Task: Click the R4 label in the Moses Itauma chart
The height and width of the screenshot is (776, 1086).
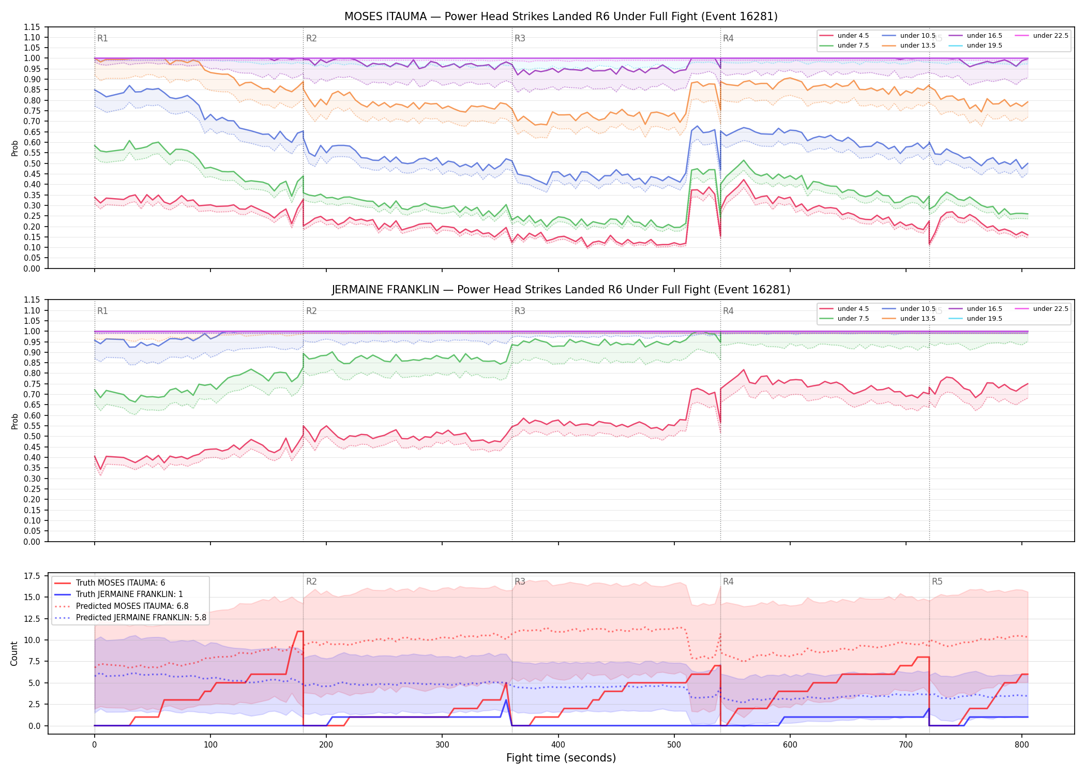Action: click(x=728, y=38)
